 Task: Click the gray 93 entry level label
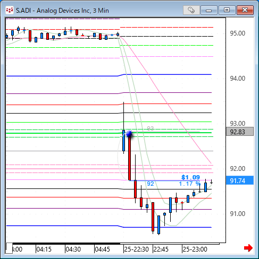pos(151,128)
